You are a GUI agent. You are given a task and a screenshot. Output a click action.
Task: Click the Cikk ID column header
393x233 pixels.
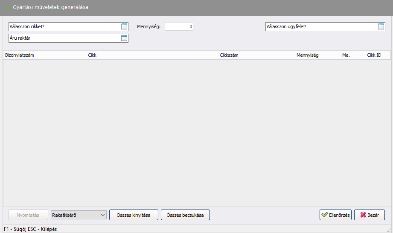374,55
